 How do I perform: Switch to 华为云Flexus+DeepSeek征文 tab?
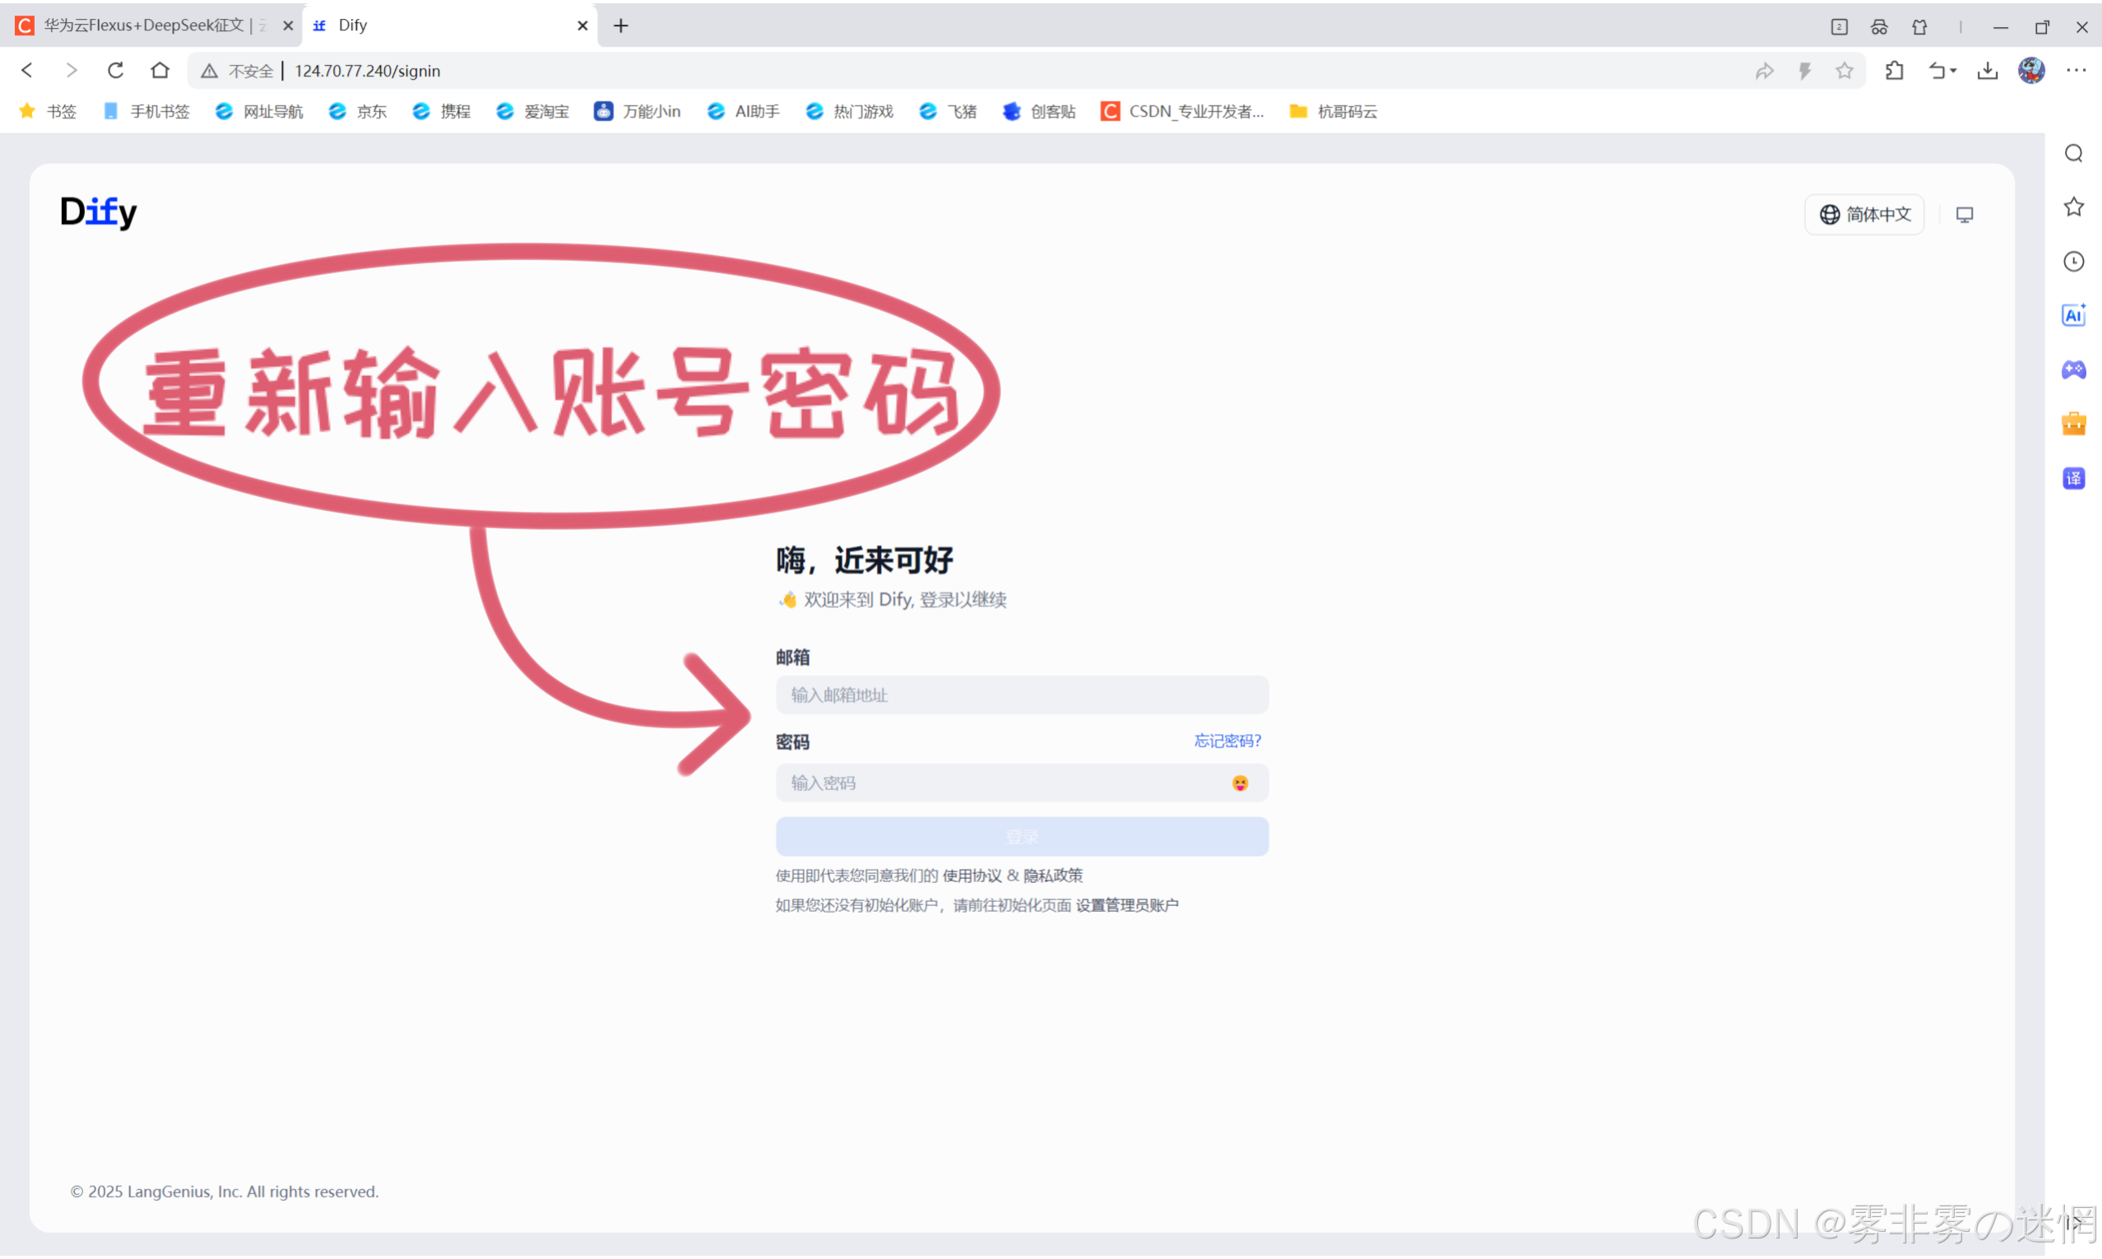coord(148,26)
